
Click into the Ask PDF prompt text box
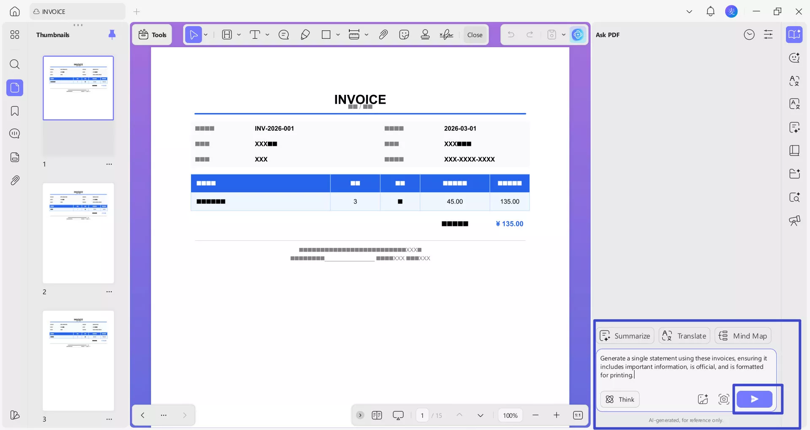[686, 367]
